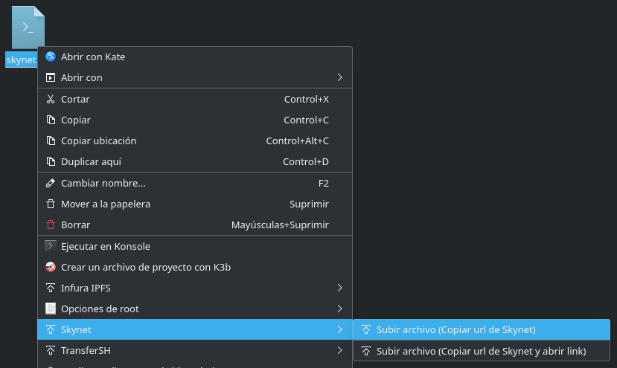Click the upload icon beside Skynet entry

51,329
